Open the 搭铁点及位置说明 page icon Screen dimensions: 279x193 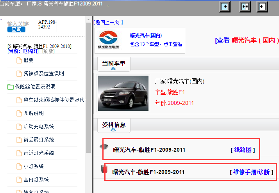pos(19,74)
